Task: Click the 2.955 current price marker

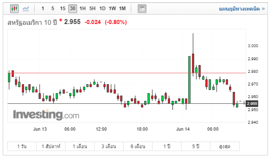Action: point(252,103)
